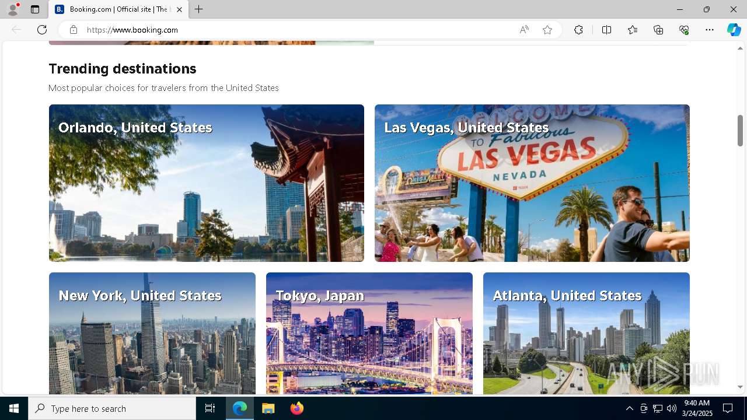Open the Favorites list icon
The image size is (747, 420).
click(x=633, y=30)
